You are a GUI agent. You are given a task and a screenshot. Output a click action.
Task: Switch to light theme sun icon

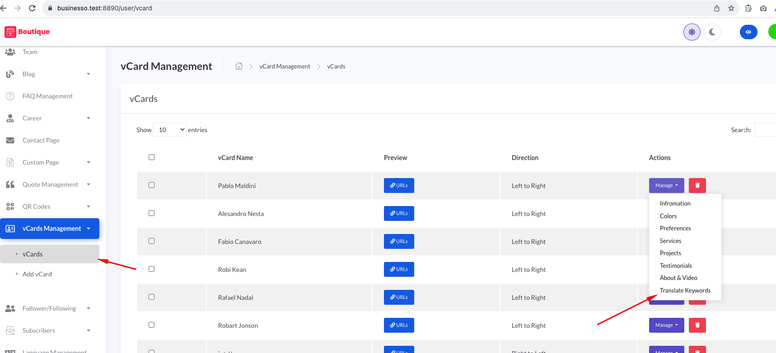click(692, 32)
